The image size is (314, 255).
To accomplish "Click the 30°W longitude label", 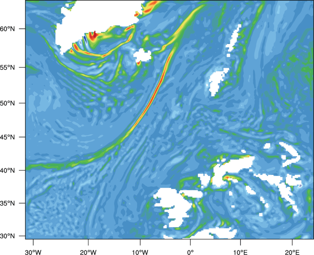I will click(x=33, y=252).
